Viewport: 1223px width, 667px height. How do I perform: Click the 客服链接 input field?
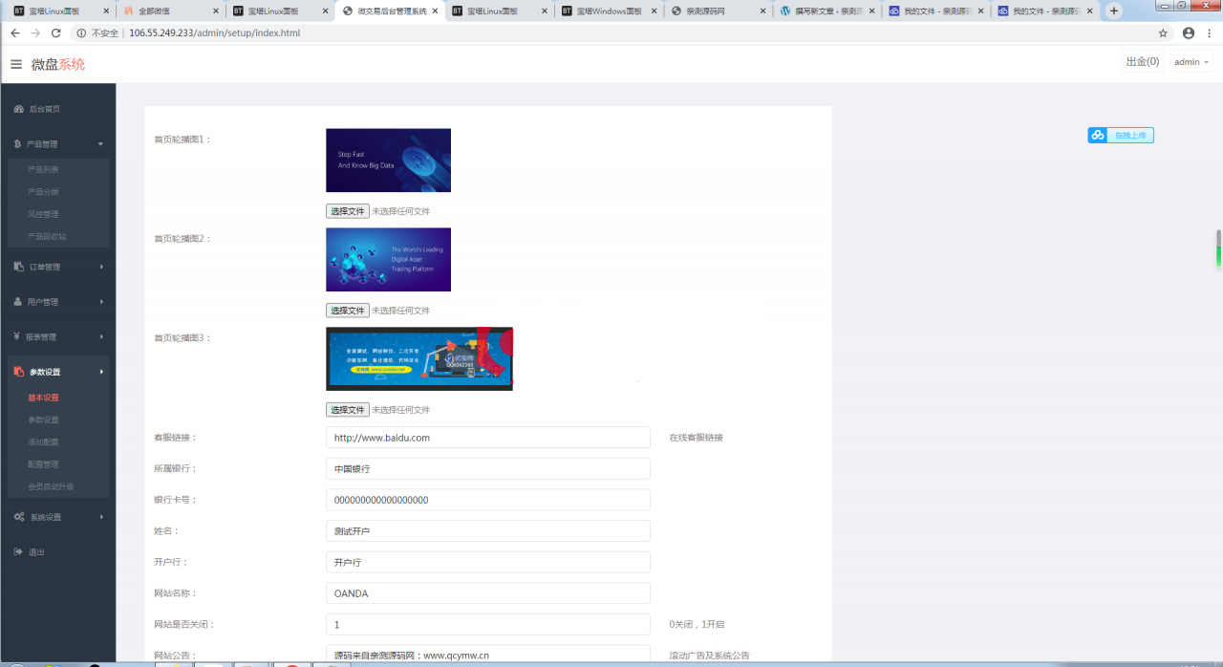[x=488, y=438]
